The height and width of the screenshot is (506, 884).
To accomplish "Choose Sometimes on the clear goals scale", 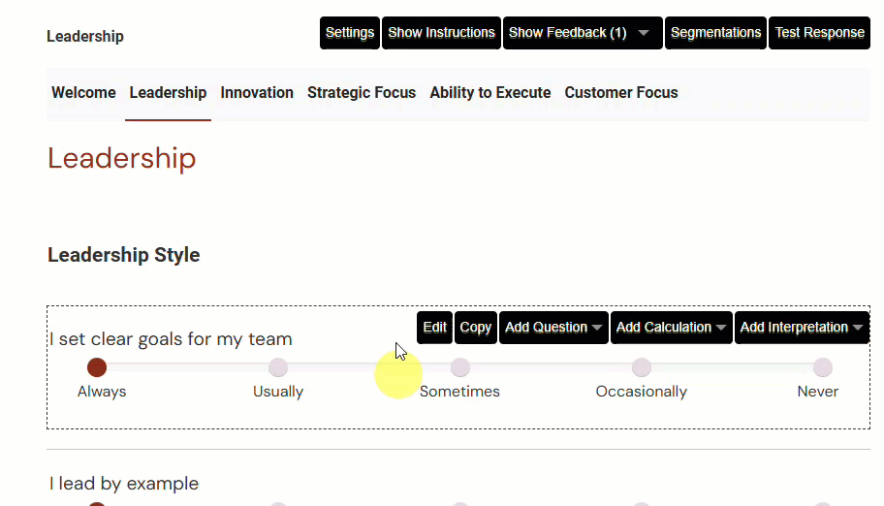I will pos(460,367).
